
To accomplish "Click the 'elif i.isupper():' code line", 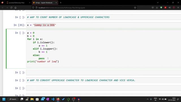I will point(45,49).
